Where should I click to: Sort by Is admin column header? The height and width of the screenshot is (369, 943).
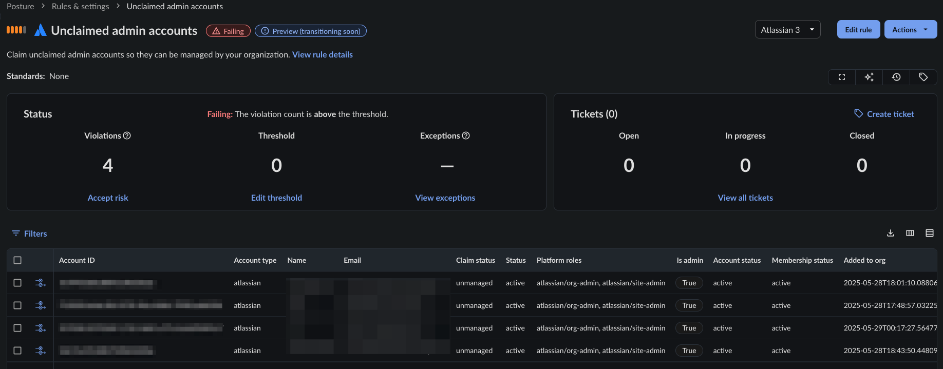click(690, 260)
